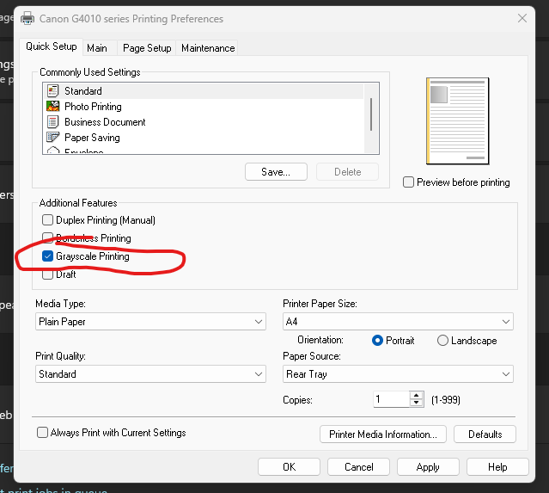The height and width of the screenshot is (493, 549).
Task: Open the Paper Source dropdown
Action: point(398,373)
